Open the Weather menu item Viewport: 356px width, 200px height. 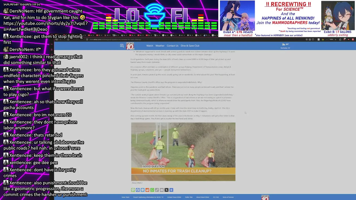click(160, 46)
